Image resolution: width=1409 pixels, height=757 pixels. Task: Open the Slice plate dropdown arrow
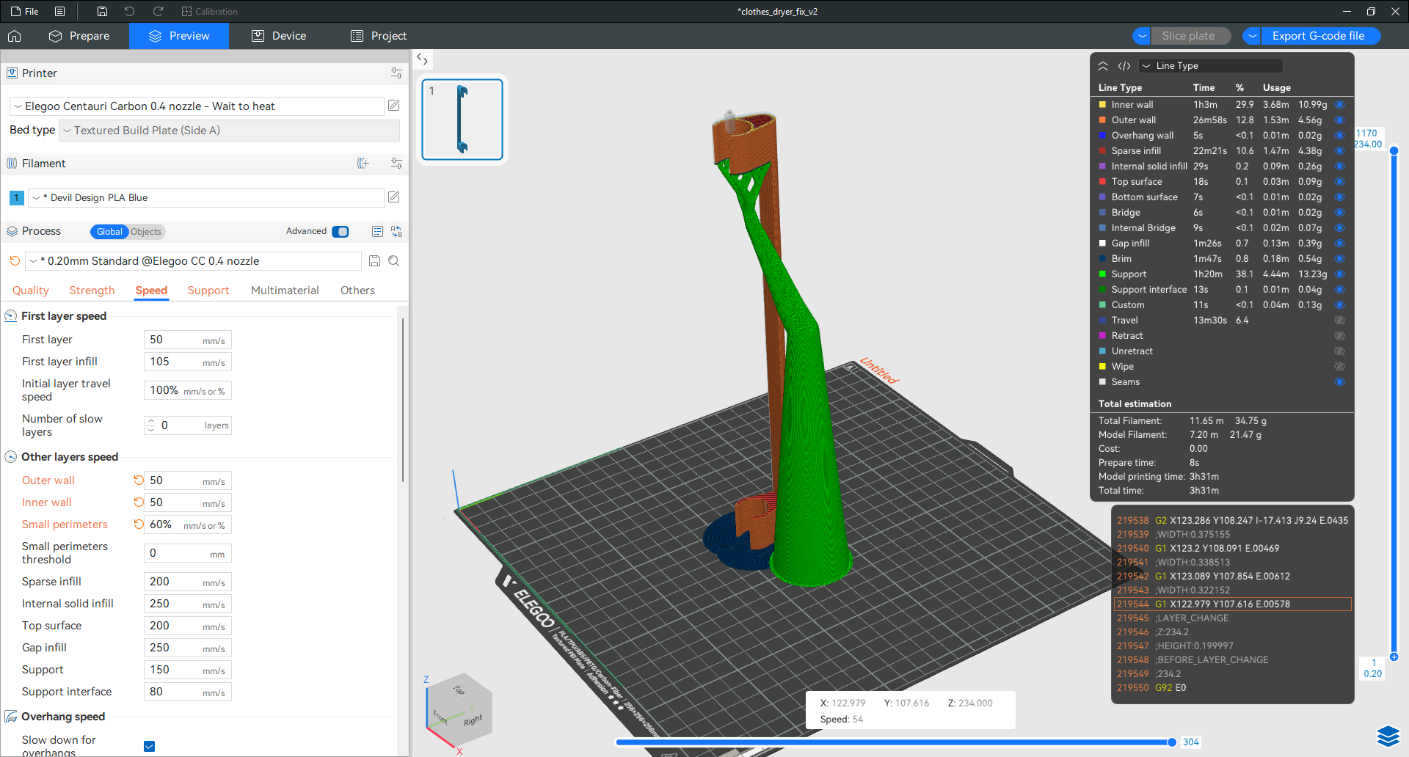1141,36
